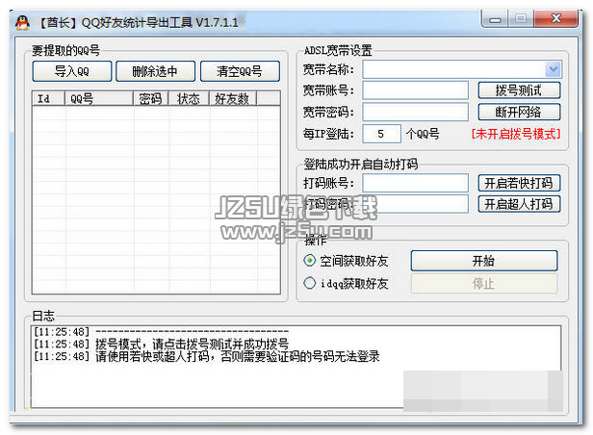Viewport: 593px width, 435px height.
Task: Click the 拨号测试 button
Action: point(519,90)
